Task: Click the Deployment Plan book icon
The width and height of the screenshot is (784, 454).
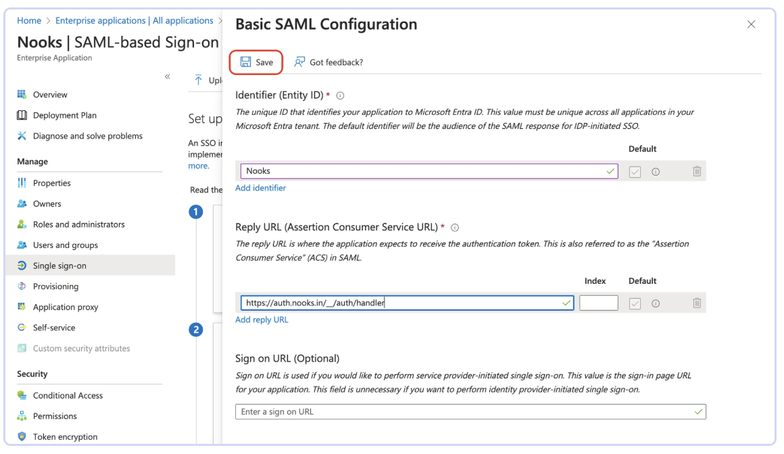Action: 22,115
